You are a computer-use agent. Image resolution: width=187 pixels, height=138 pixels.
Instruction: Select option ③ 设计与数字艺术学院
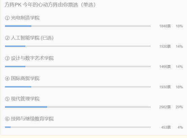[29, 58]
